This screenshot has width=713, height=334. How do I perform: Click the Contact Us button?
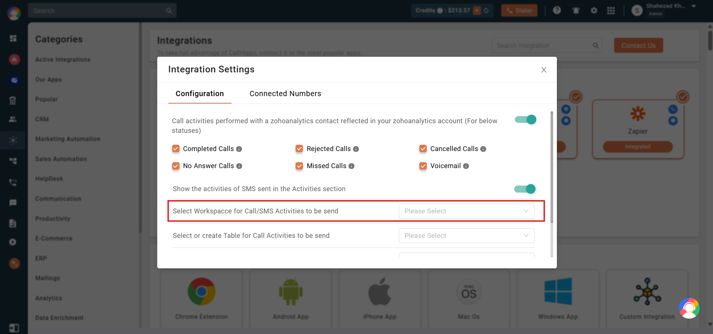pyautogui.click(x=638, y=45)
